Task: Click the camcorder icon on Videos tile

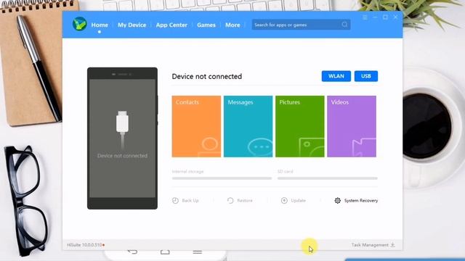Action: (x=364, y=147)
